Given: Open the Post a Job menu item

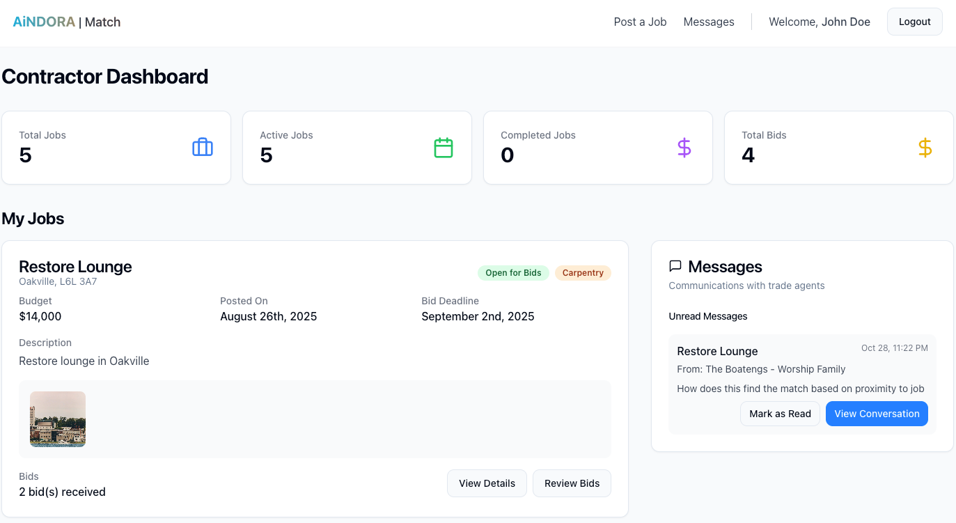Looking at the screenshot, I should coord(640,22).
